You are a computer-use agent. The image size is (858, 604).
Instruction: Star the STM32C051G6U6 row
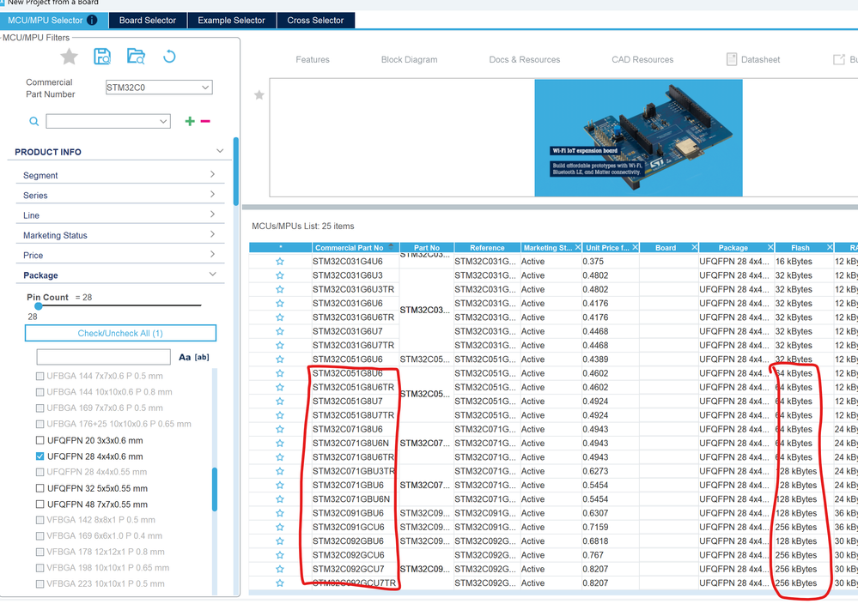coord(280,359)
